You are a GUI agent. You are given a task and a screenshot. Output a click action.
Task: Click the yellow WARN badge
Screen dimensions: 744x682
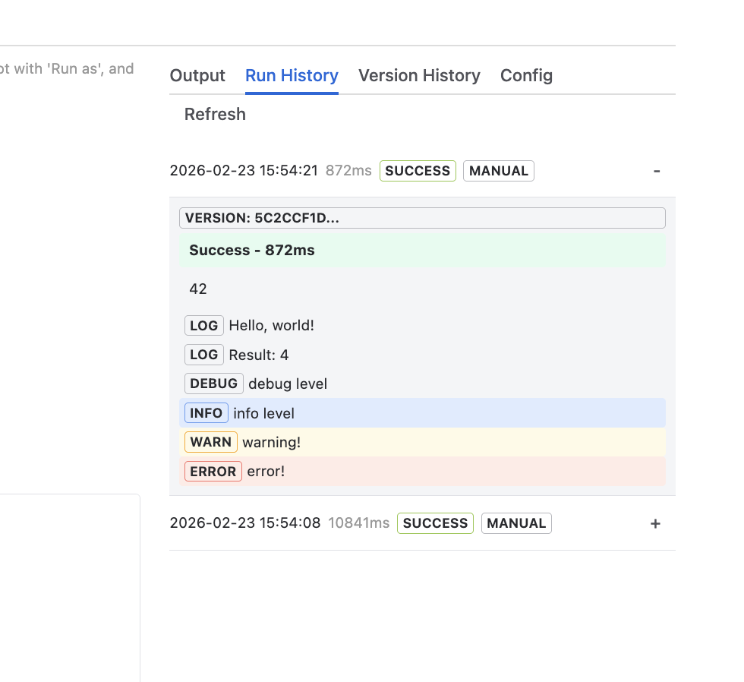click(210, 442)
